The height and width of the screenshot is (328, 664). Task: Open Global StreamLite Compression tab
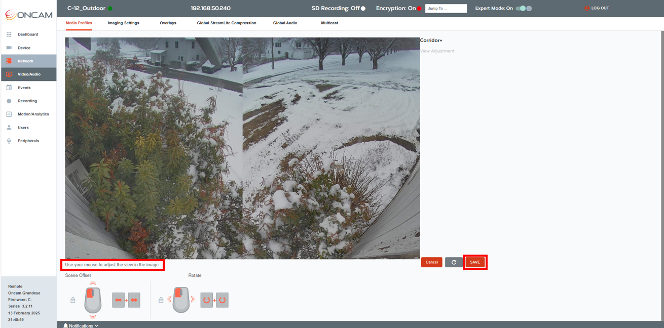click(227, 23)
